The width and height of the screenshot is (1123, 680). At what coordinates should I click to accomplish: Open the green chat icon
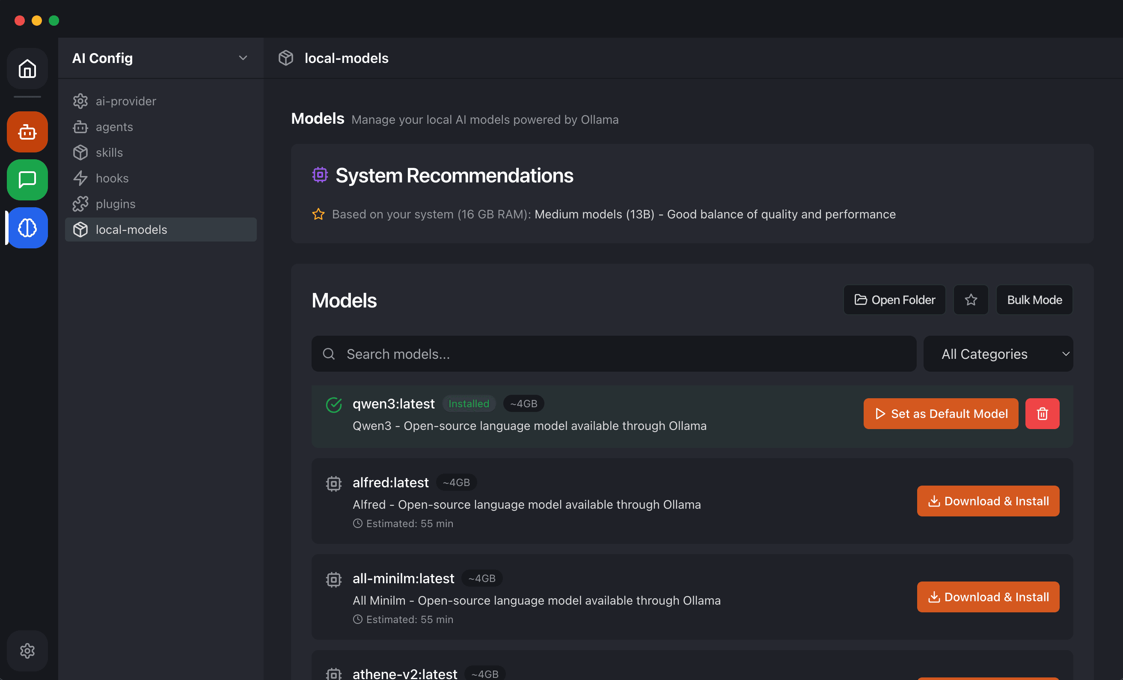(x=27, y=180)
